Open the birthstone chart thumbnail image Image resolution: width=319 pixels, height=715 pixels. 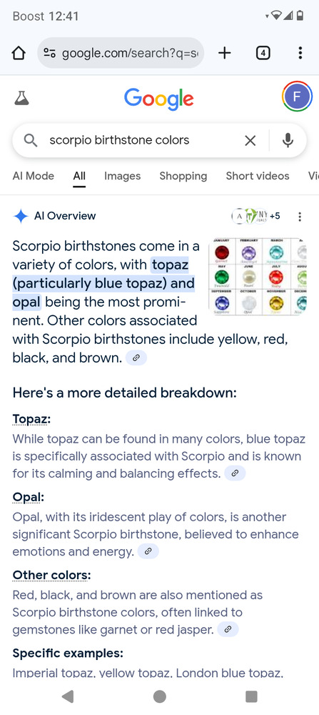click(x=258, y=276)
